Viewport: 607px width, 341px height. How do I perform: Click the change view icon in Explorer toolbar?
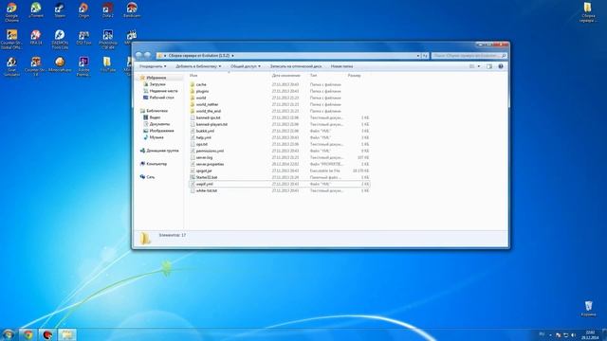(472, 66)
